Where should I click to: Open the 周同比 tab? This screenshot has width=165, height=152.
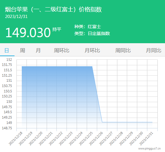(x=123, y=50)
